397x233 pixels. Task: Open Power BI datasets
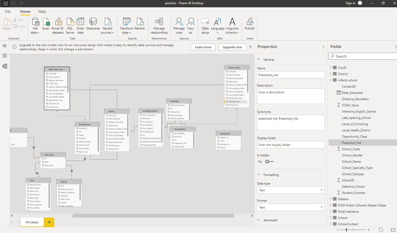(58, 26)
